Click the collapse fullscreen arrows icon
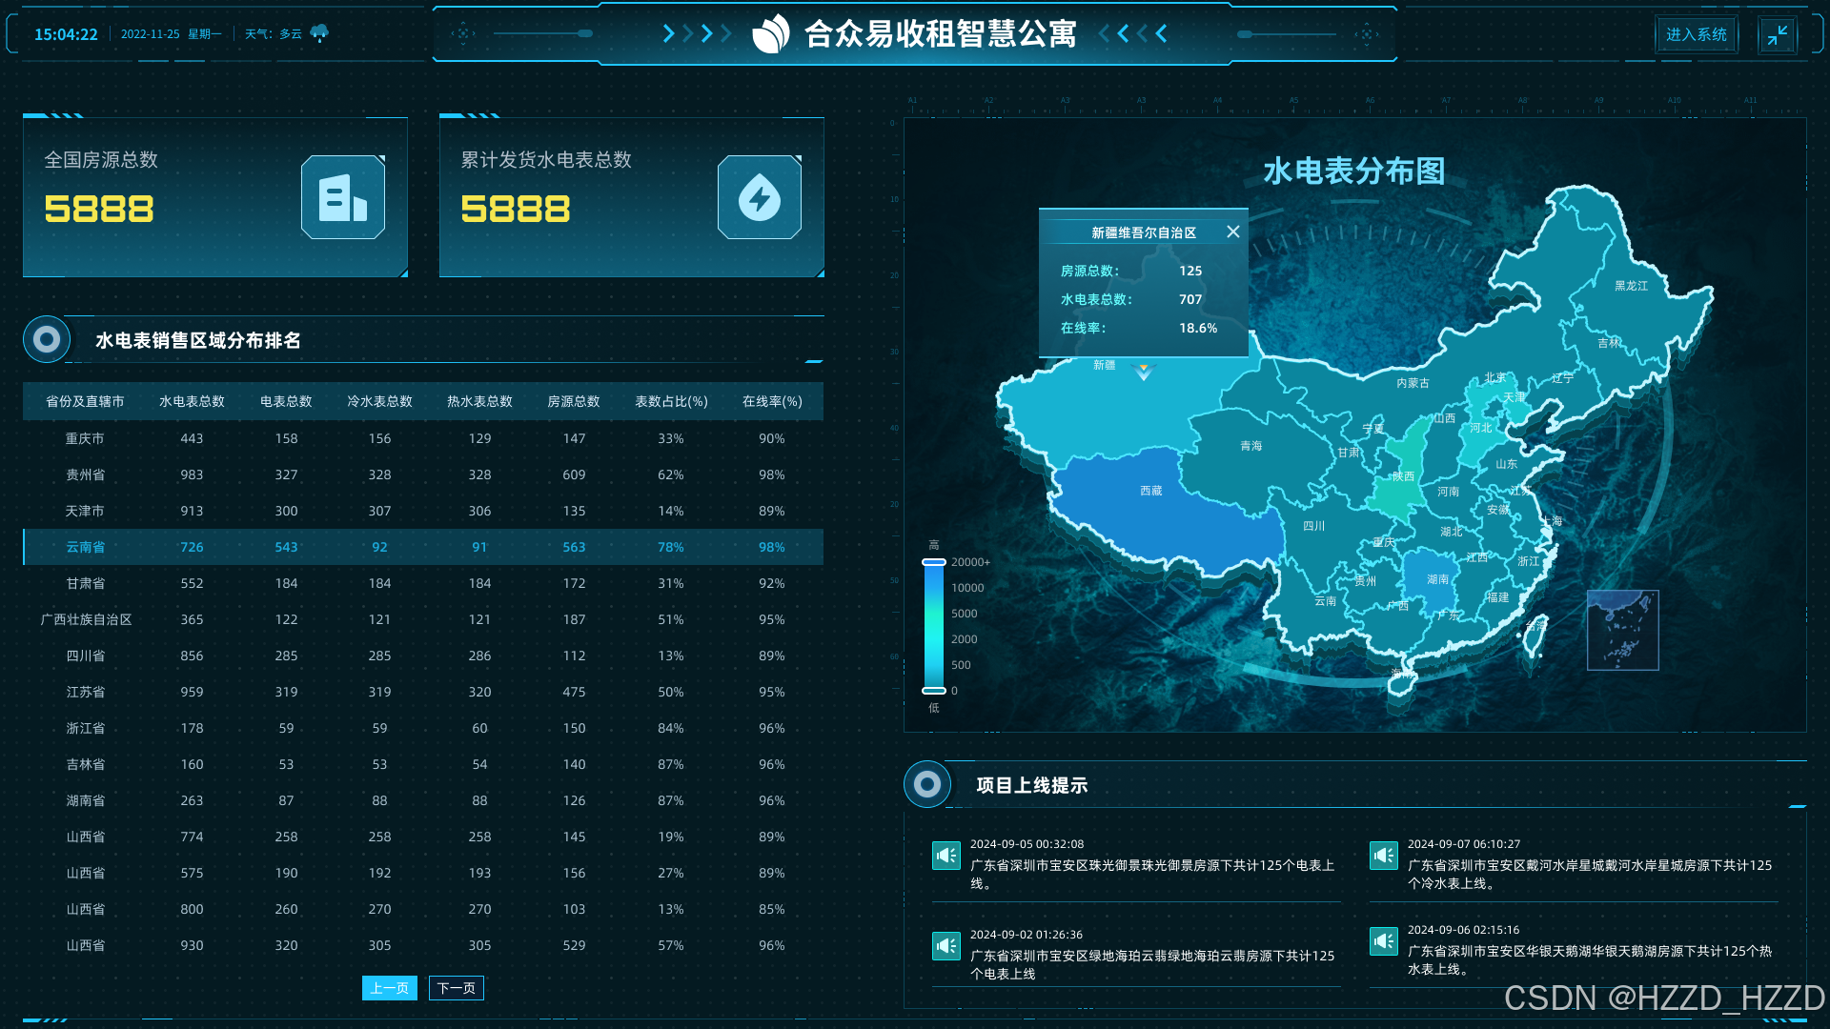This screenshot has width=1830, height=1029. (x=1777, y=35)
